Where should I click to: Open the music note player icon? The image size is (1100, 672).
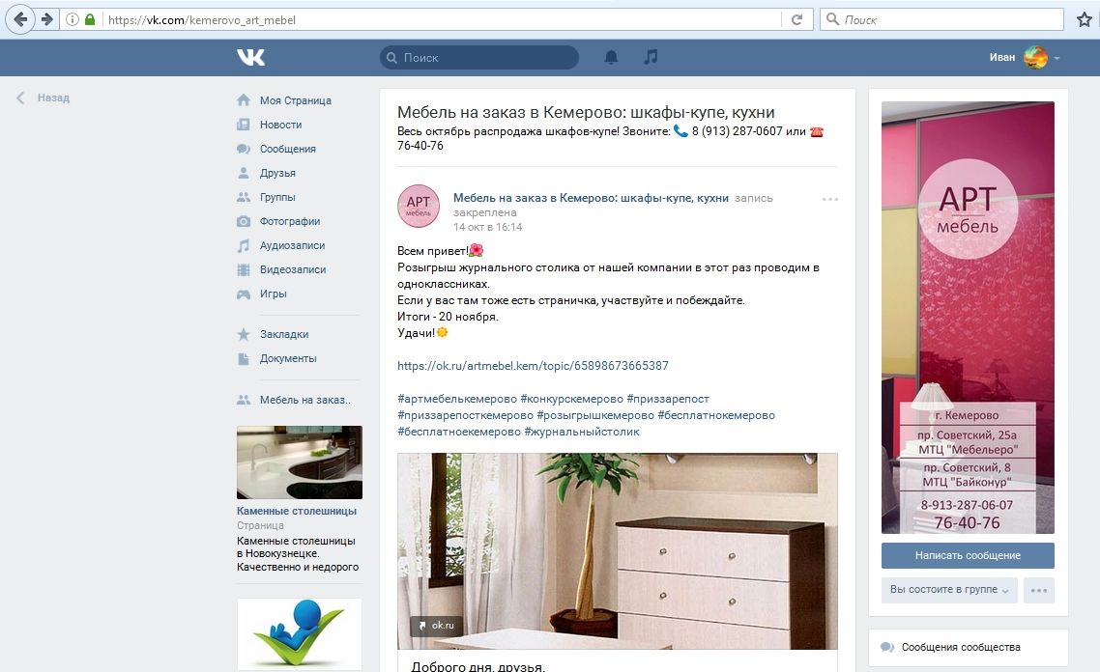click(651, 57)
